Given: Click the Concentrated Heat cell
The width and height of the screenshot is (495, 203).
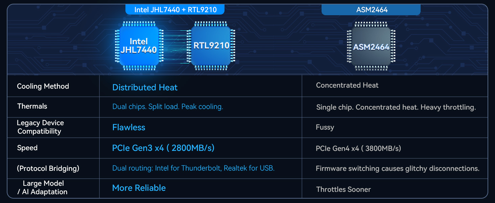Looking at the screenshot, I should (x=347, y=85).
